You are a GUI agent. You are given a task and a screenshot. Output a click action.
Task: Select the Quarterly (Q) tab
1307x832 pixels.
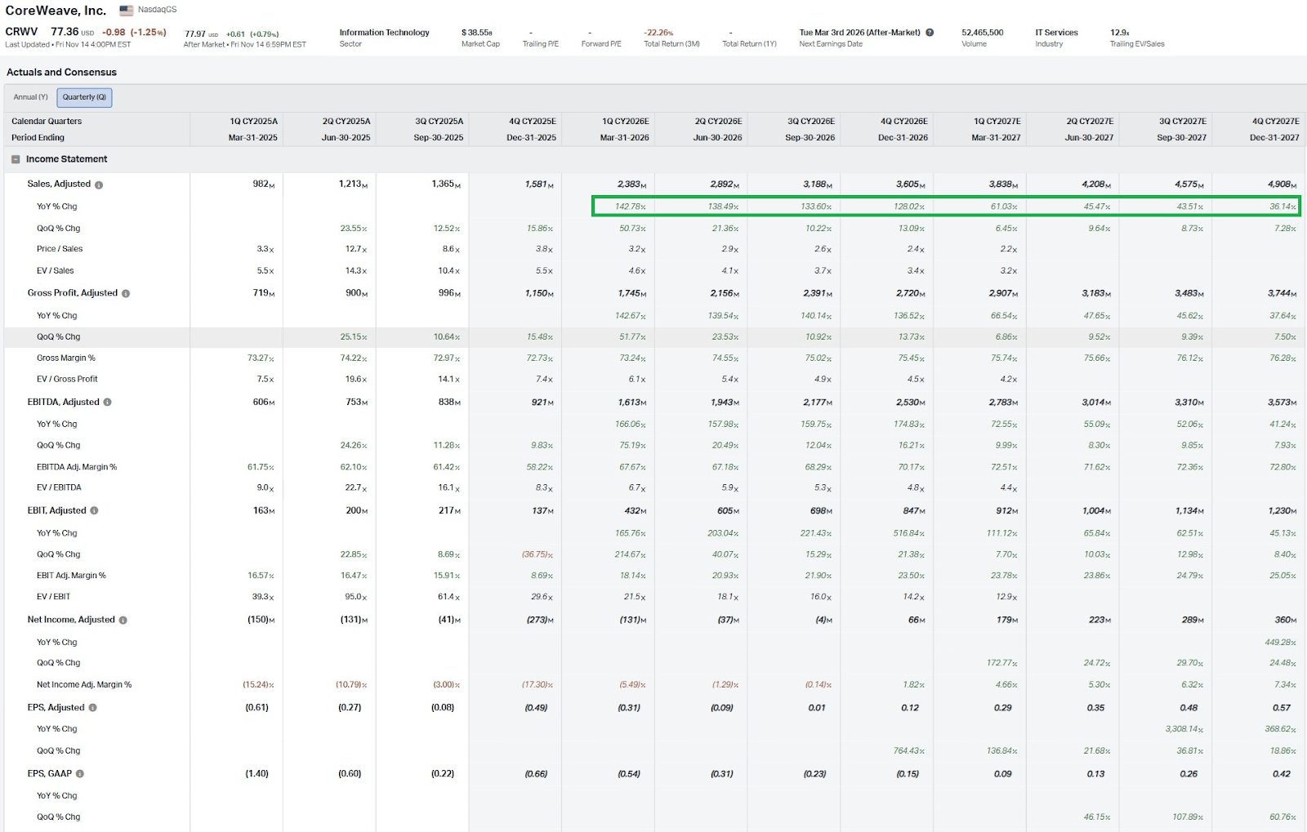coord(84,97)
